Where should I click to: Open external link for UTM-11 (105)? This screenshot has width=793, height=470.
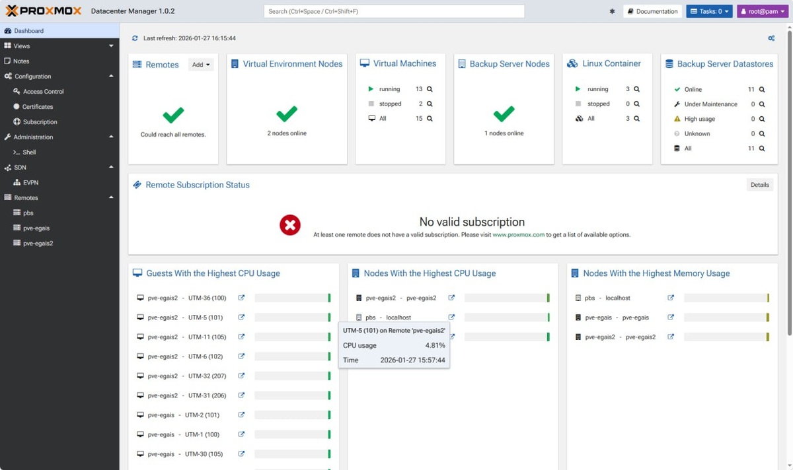click(x=241, y=337)
